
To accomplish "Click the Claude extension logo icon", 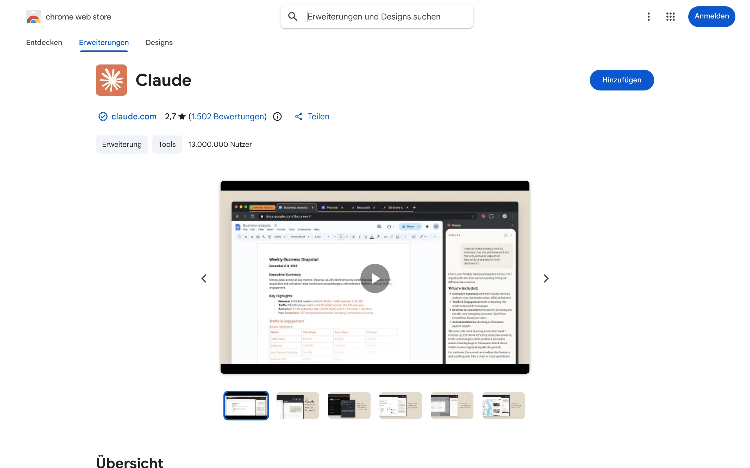I will tap(111, 80).
